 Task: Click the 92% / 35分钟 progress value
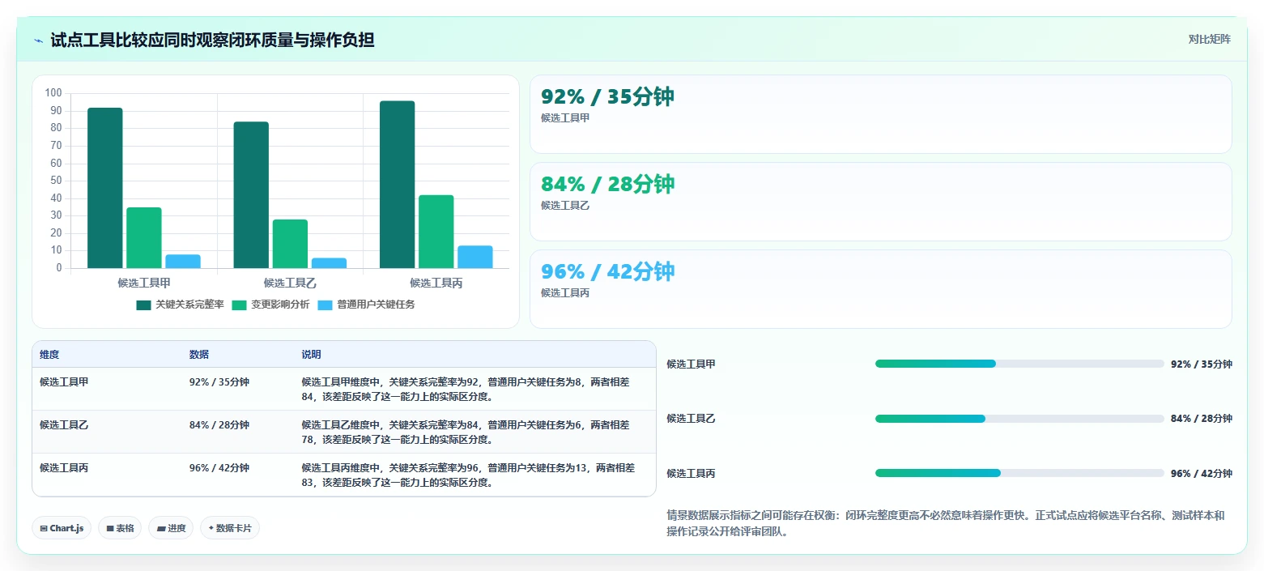pos(1202,364)
